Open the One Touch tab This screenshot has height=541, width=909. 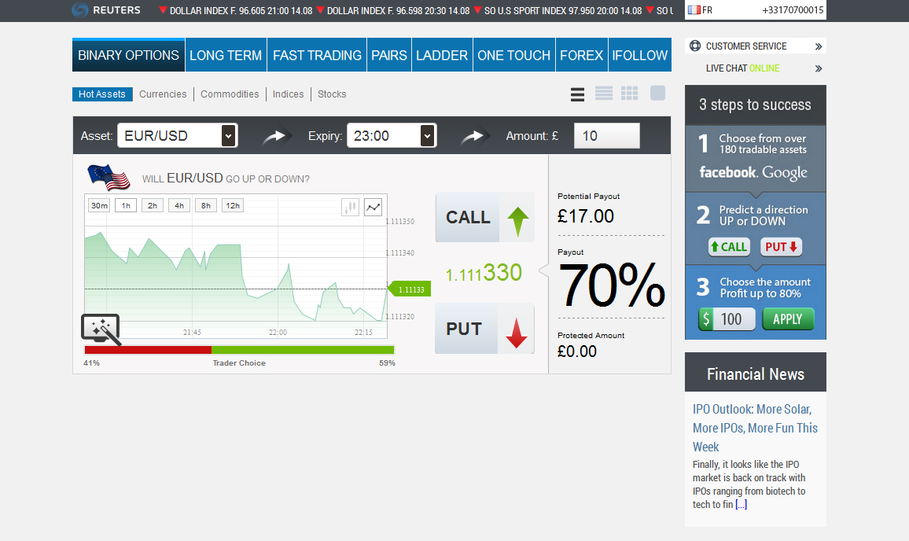tap(514, 55)
